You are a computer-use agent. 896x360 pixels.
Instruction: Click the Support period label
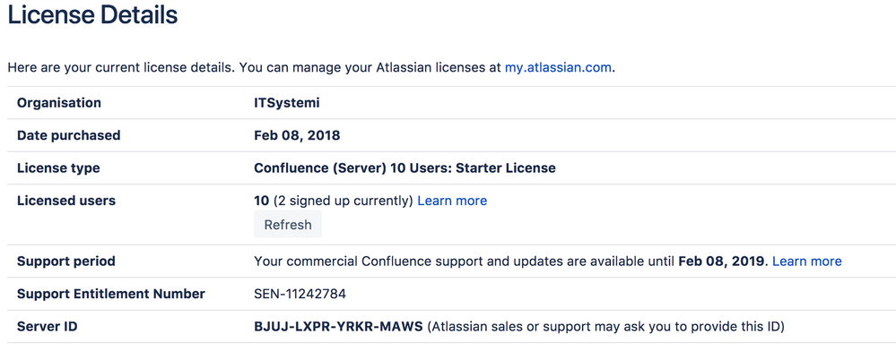66,261
